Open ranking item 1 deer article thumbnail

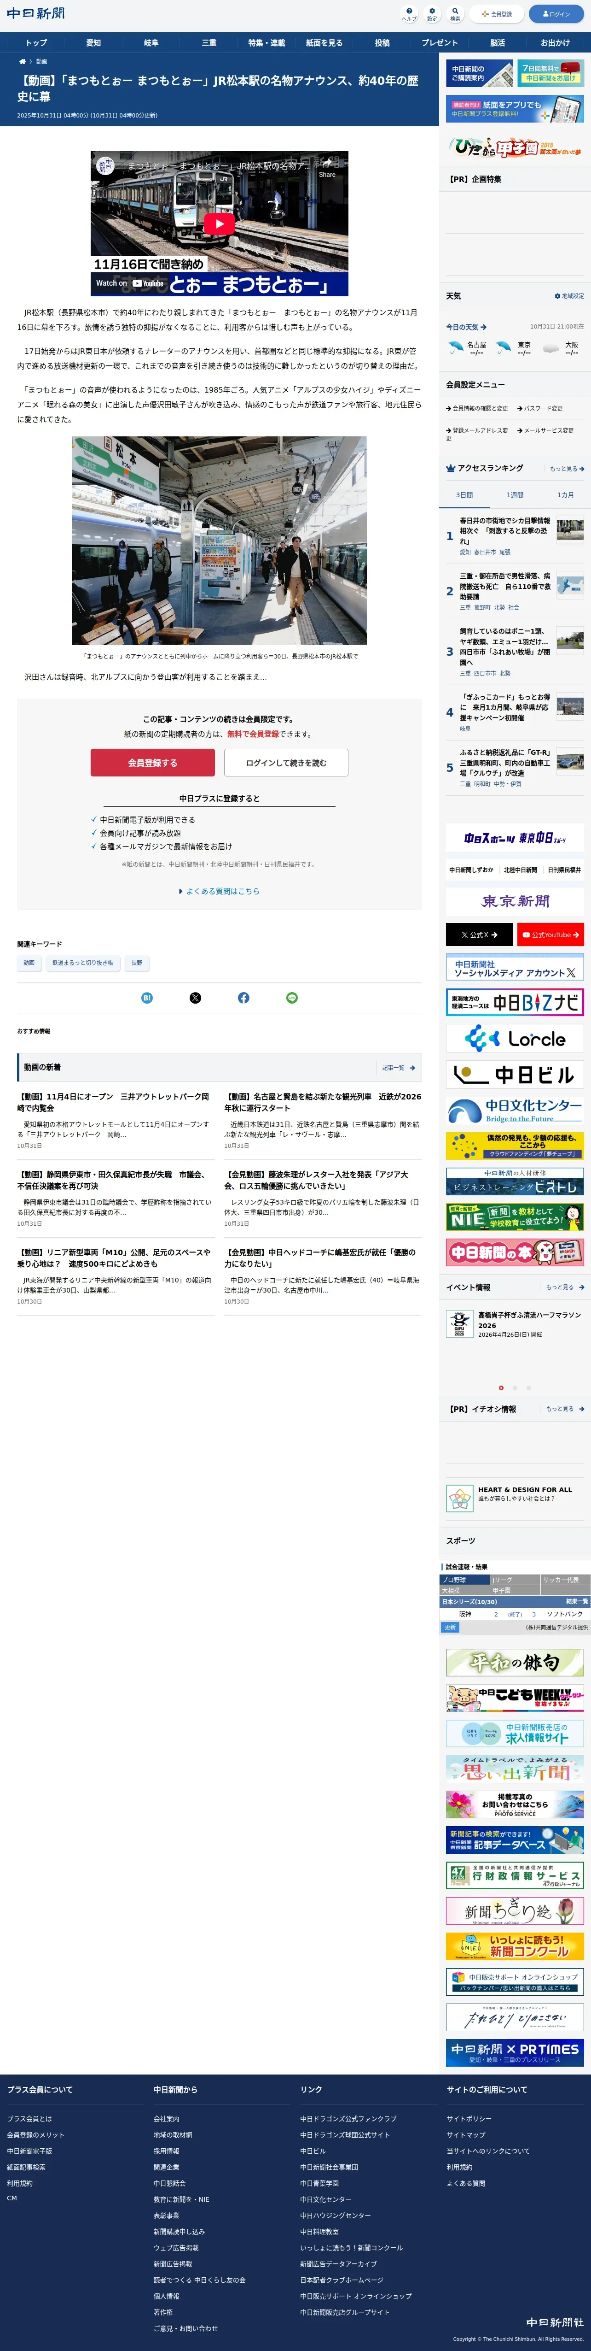pyautogui.click(x=570, y=529)
